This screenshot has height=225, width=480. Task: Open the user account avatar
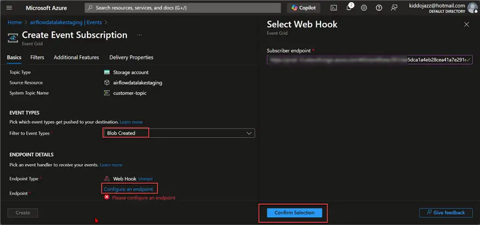click(x=473, y=8)
